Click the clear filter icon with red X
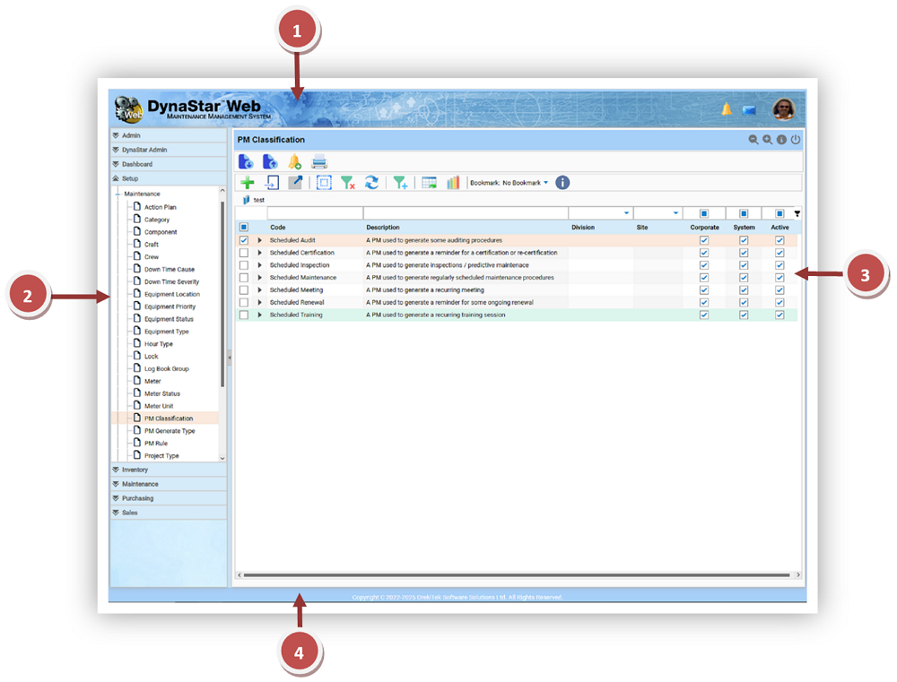 pos(348,183)
